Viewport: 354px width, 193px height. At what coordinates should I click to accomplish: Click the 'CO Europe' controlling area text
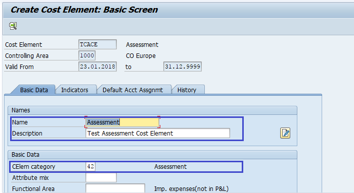141,56
